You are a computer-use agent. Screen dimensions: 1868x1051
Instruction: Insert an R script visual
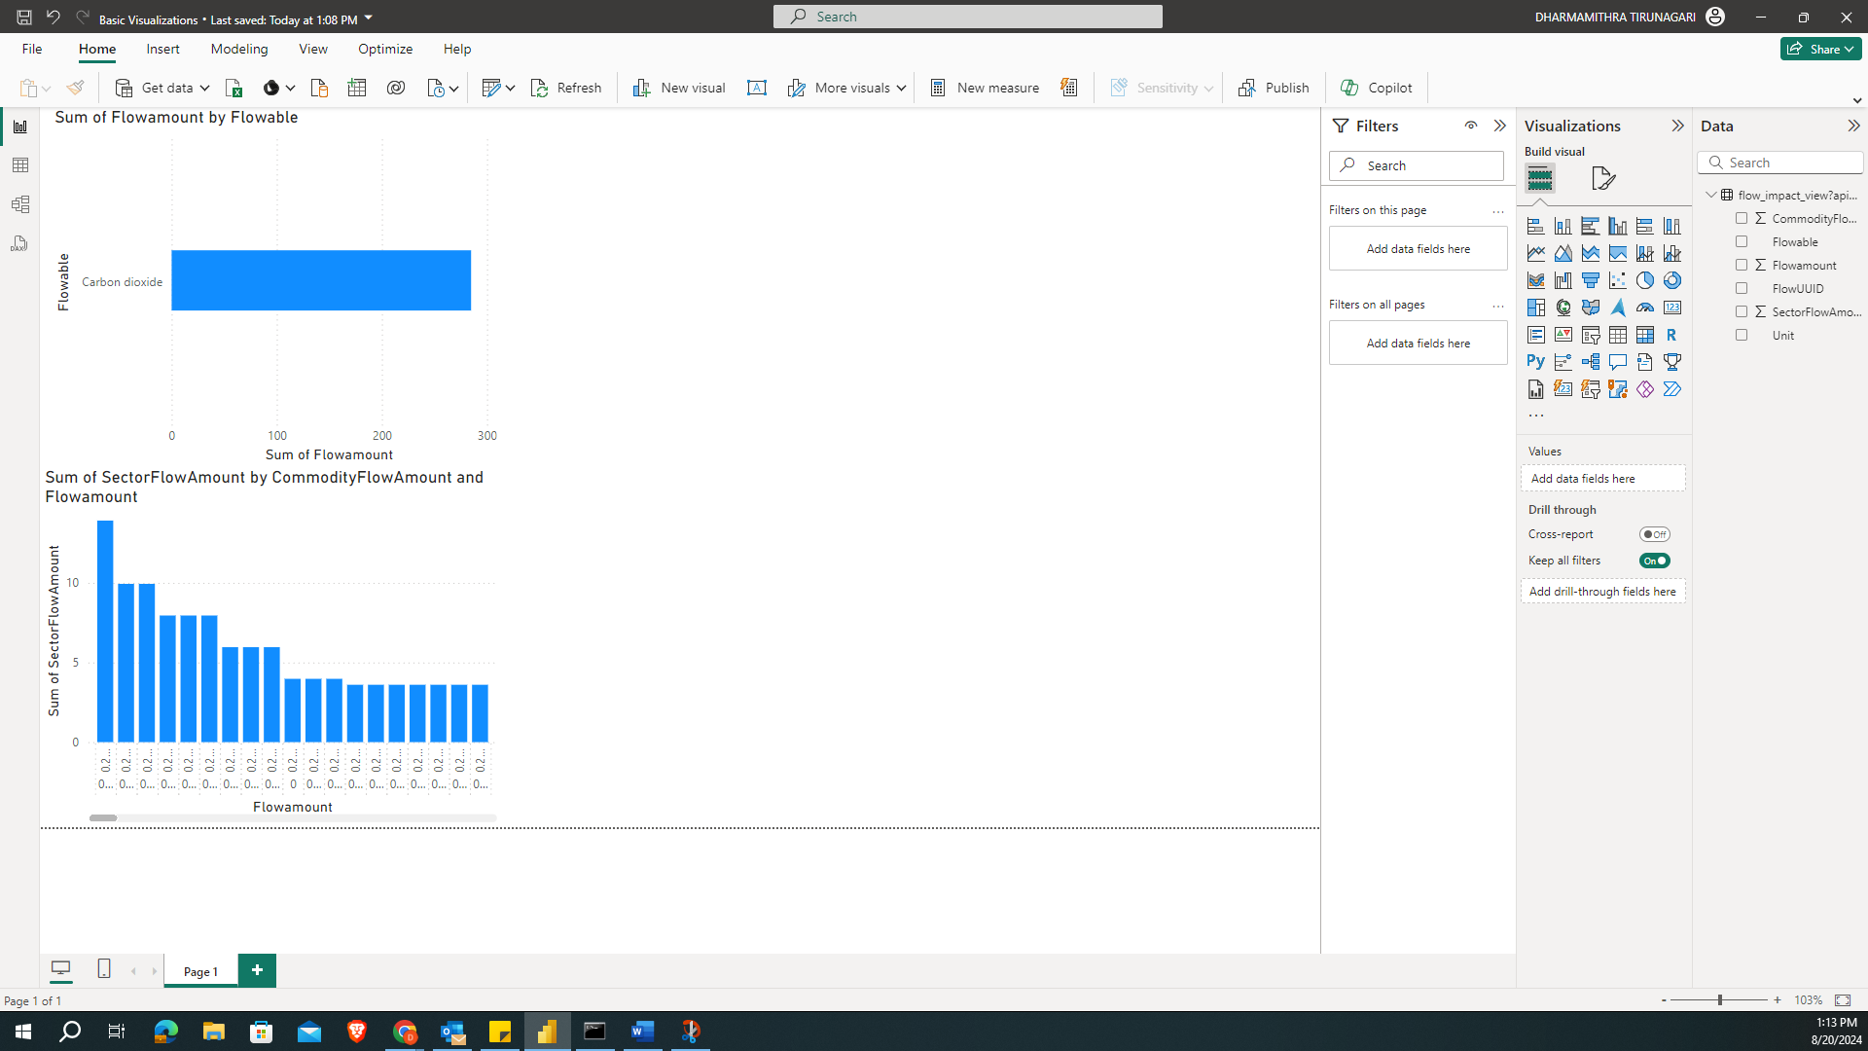(x=1672, y=334)
